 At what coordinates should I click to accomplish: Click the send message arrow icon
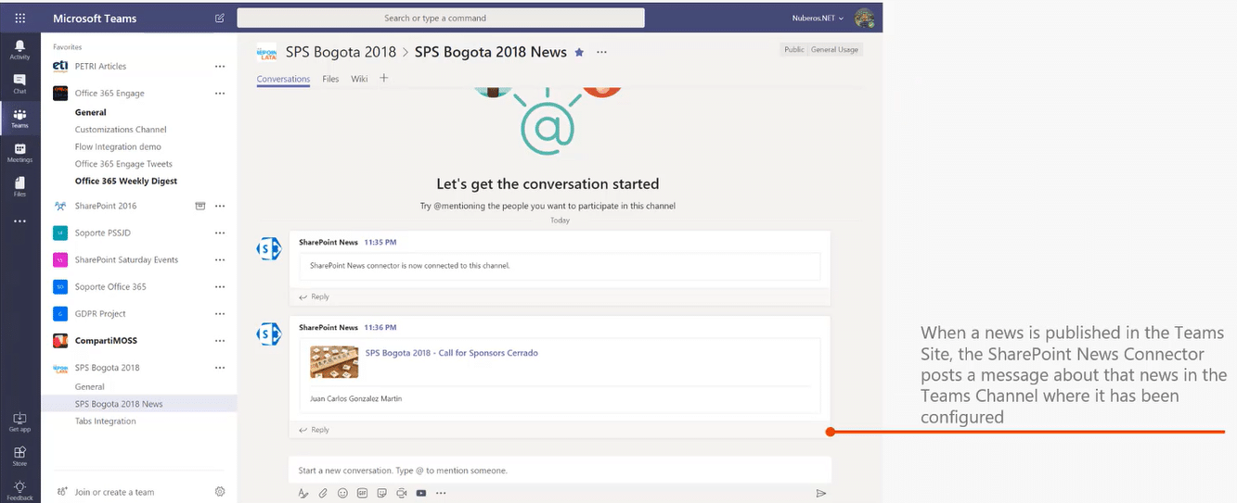click(820, 493)
